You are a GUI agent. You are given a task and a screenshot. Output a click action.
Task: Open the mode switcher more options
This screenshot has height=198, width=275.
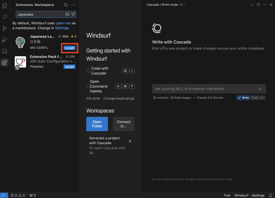(262, 98)
